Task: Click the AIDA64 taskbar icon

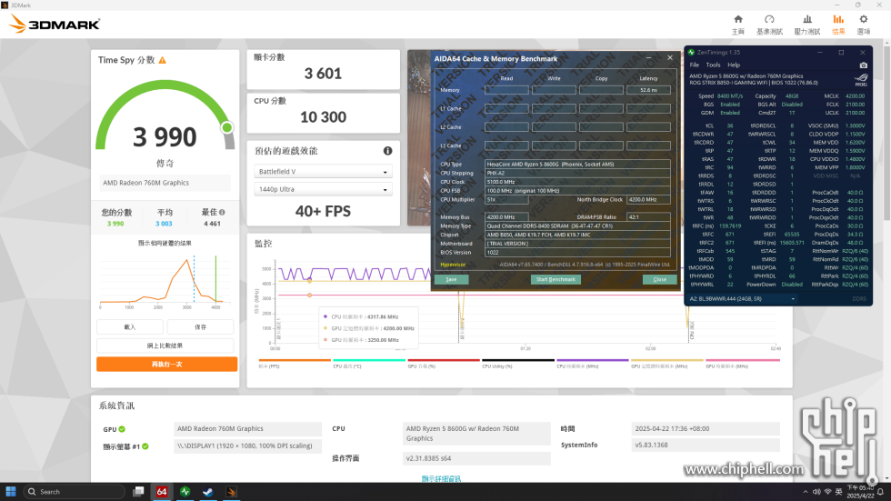Action: [162, 491]
